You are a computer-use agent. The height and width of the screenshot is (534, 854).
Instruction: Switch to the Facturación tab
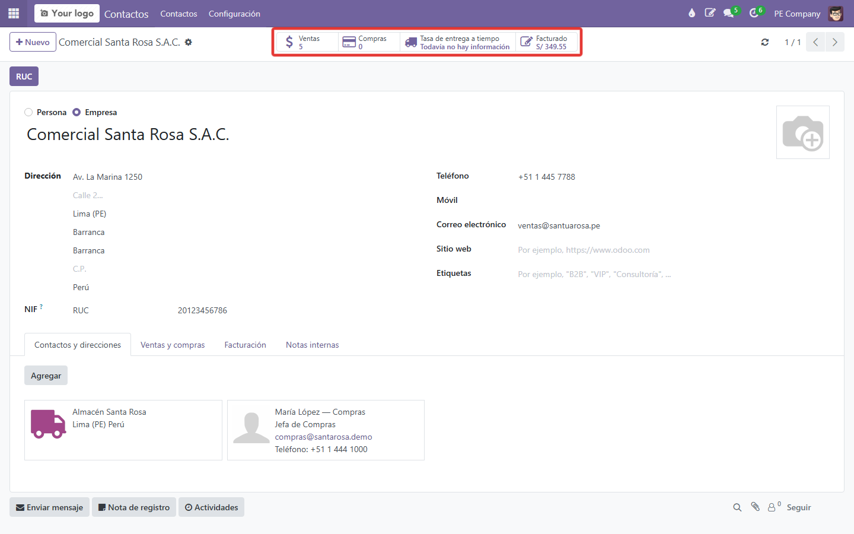(245, 345)
